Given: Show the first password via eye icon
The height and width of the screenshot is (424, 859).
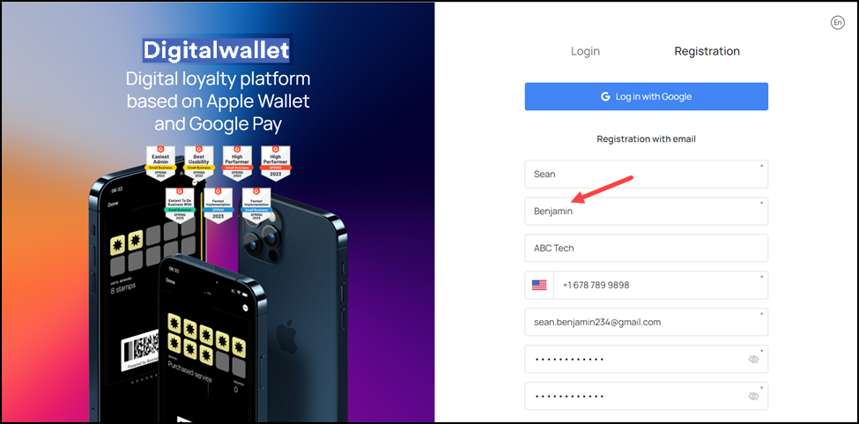Looking at the screenshot, I should (754, 360).
